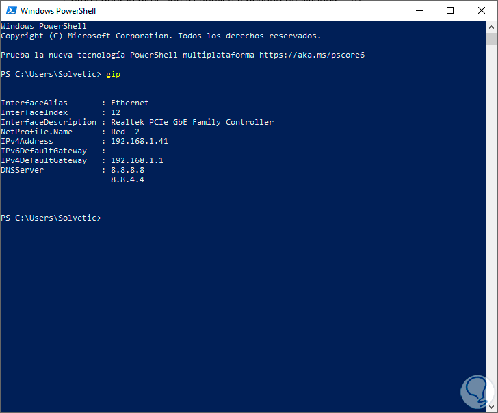Click the last empty PS prompt line
Screen dimensions: 498x413
pos(51,218)
